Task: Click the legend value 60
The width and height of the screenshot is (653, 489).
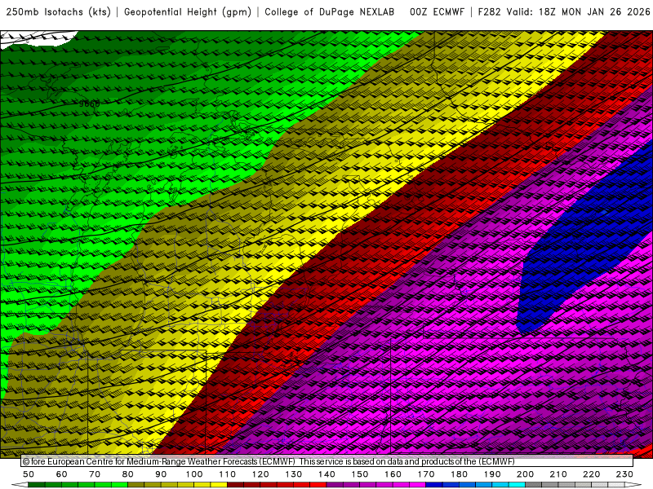Action: (62, 474)
